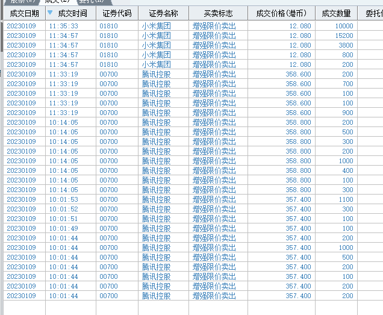
Task: Click quantity 10000 in the first row
Action: coord(344,26)
